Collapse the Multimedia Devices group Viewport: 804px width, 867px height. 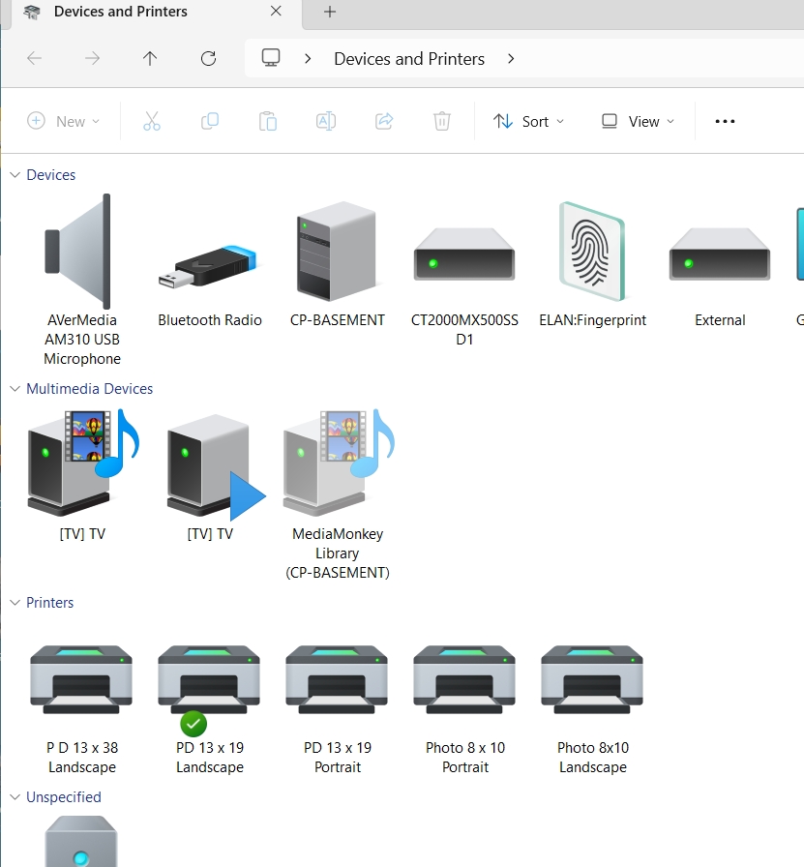(x=15, y=389)
